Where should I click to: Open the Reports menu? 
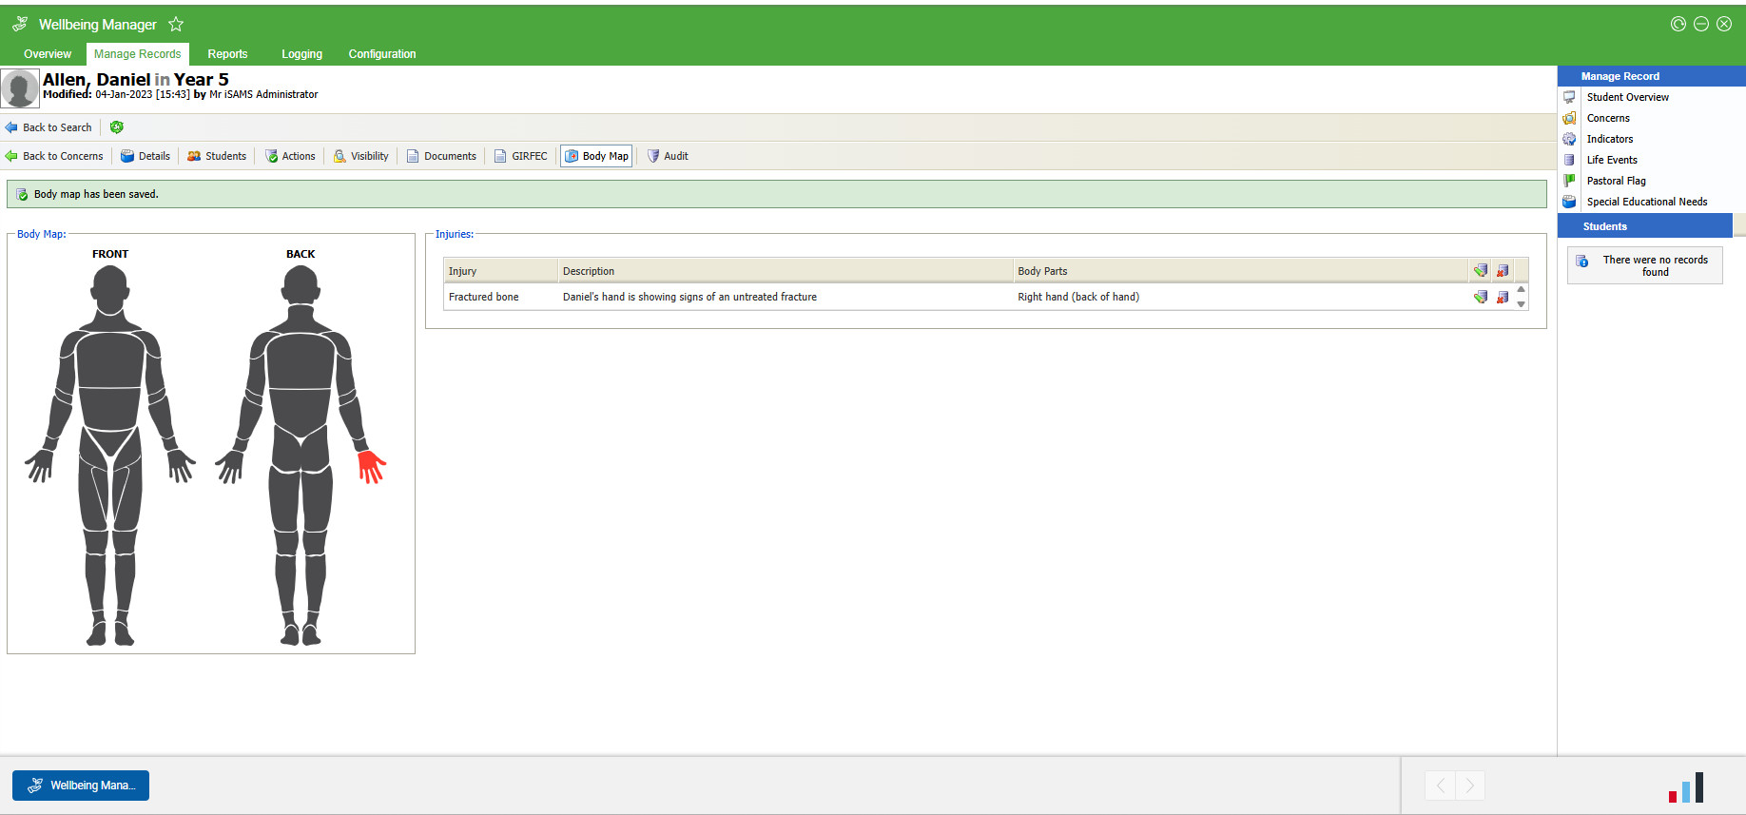[x=227, y=54]
